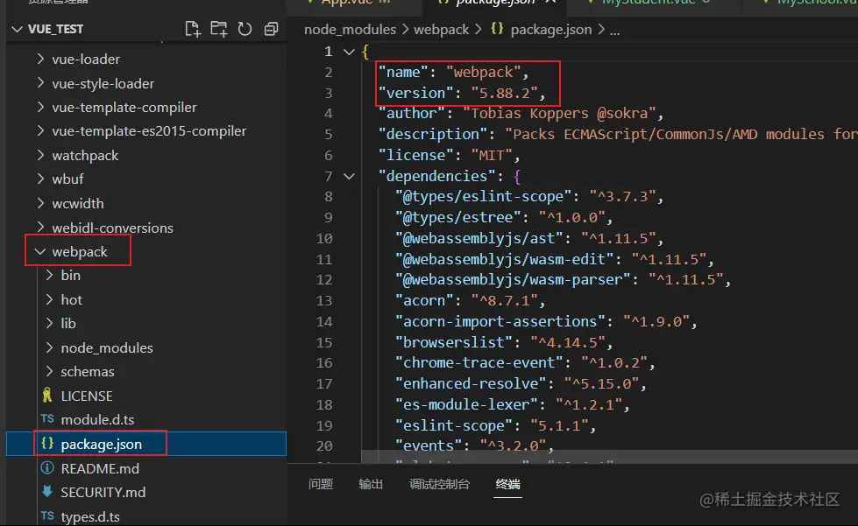Open the module.d.ts file
The height and width of the screenshot is (526, 858).
tap(97, 419)
